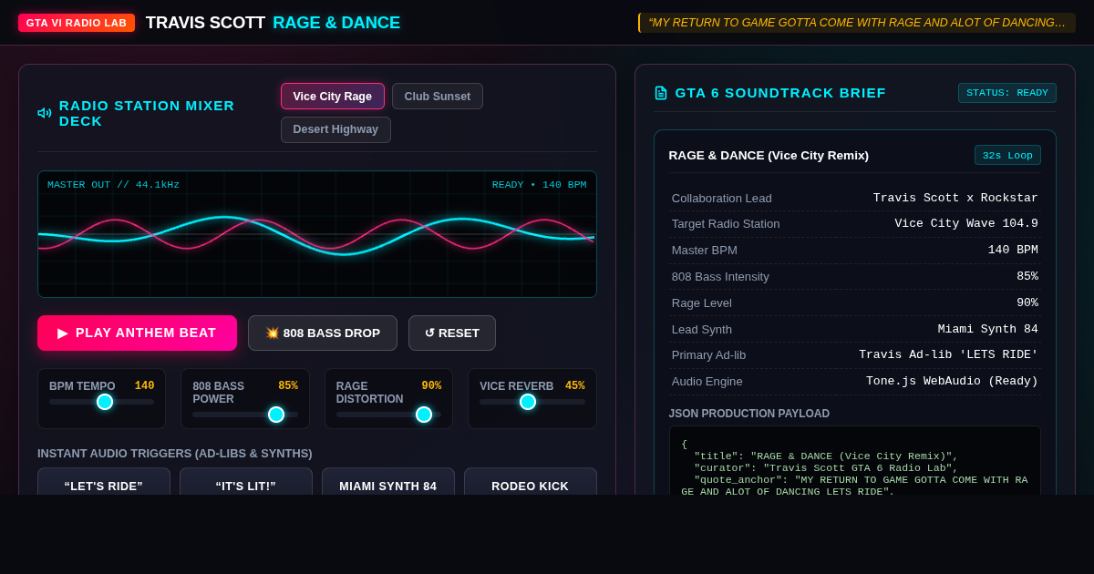Click the Vice Reverb slider knob
This screenshot has height=574, width=1094.
click(x=528, y=402)
